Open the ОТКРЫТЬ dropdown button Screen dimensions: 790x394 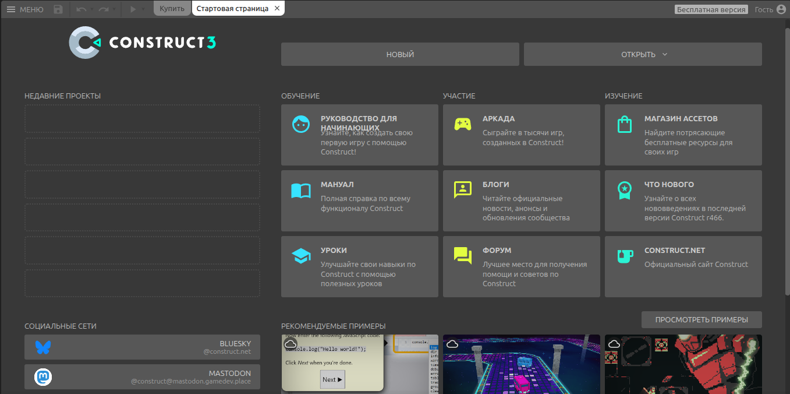coord(643,54)
